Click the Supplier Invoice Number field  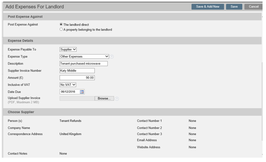(77, 71)
